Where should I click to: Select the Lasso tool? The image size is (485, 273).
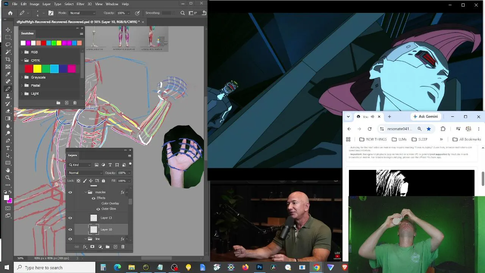click(8, 44)
